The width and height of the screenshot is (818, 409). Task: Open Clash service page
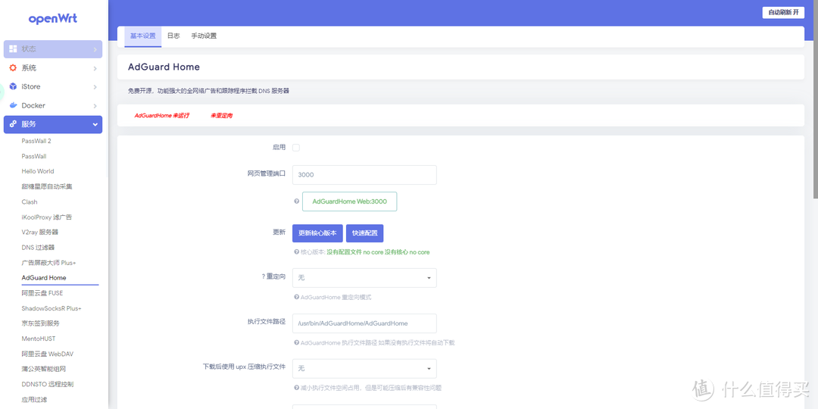30,202
